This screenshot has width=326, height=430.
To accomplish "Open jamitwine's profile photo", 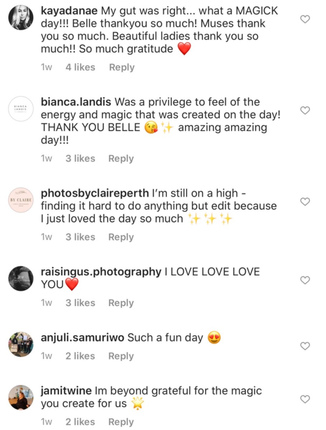I will point(21,397).
